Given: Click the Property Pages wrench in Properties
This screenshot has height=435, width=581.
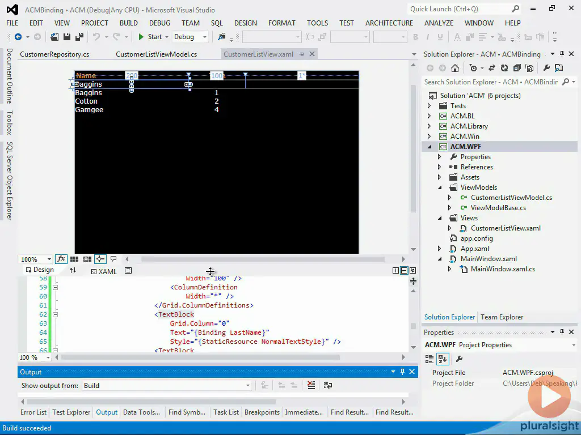Looking at the screenshot, I should tap(459, 359).
